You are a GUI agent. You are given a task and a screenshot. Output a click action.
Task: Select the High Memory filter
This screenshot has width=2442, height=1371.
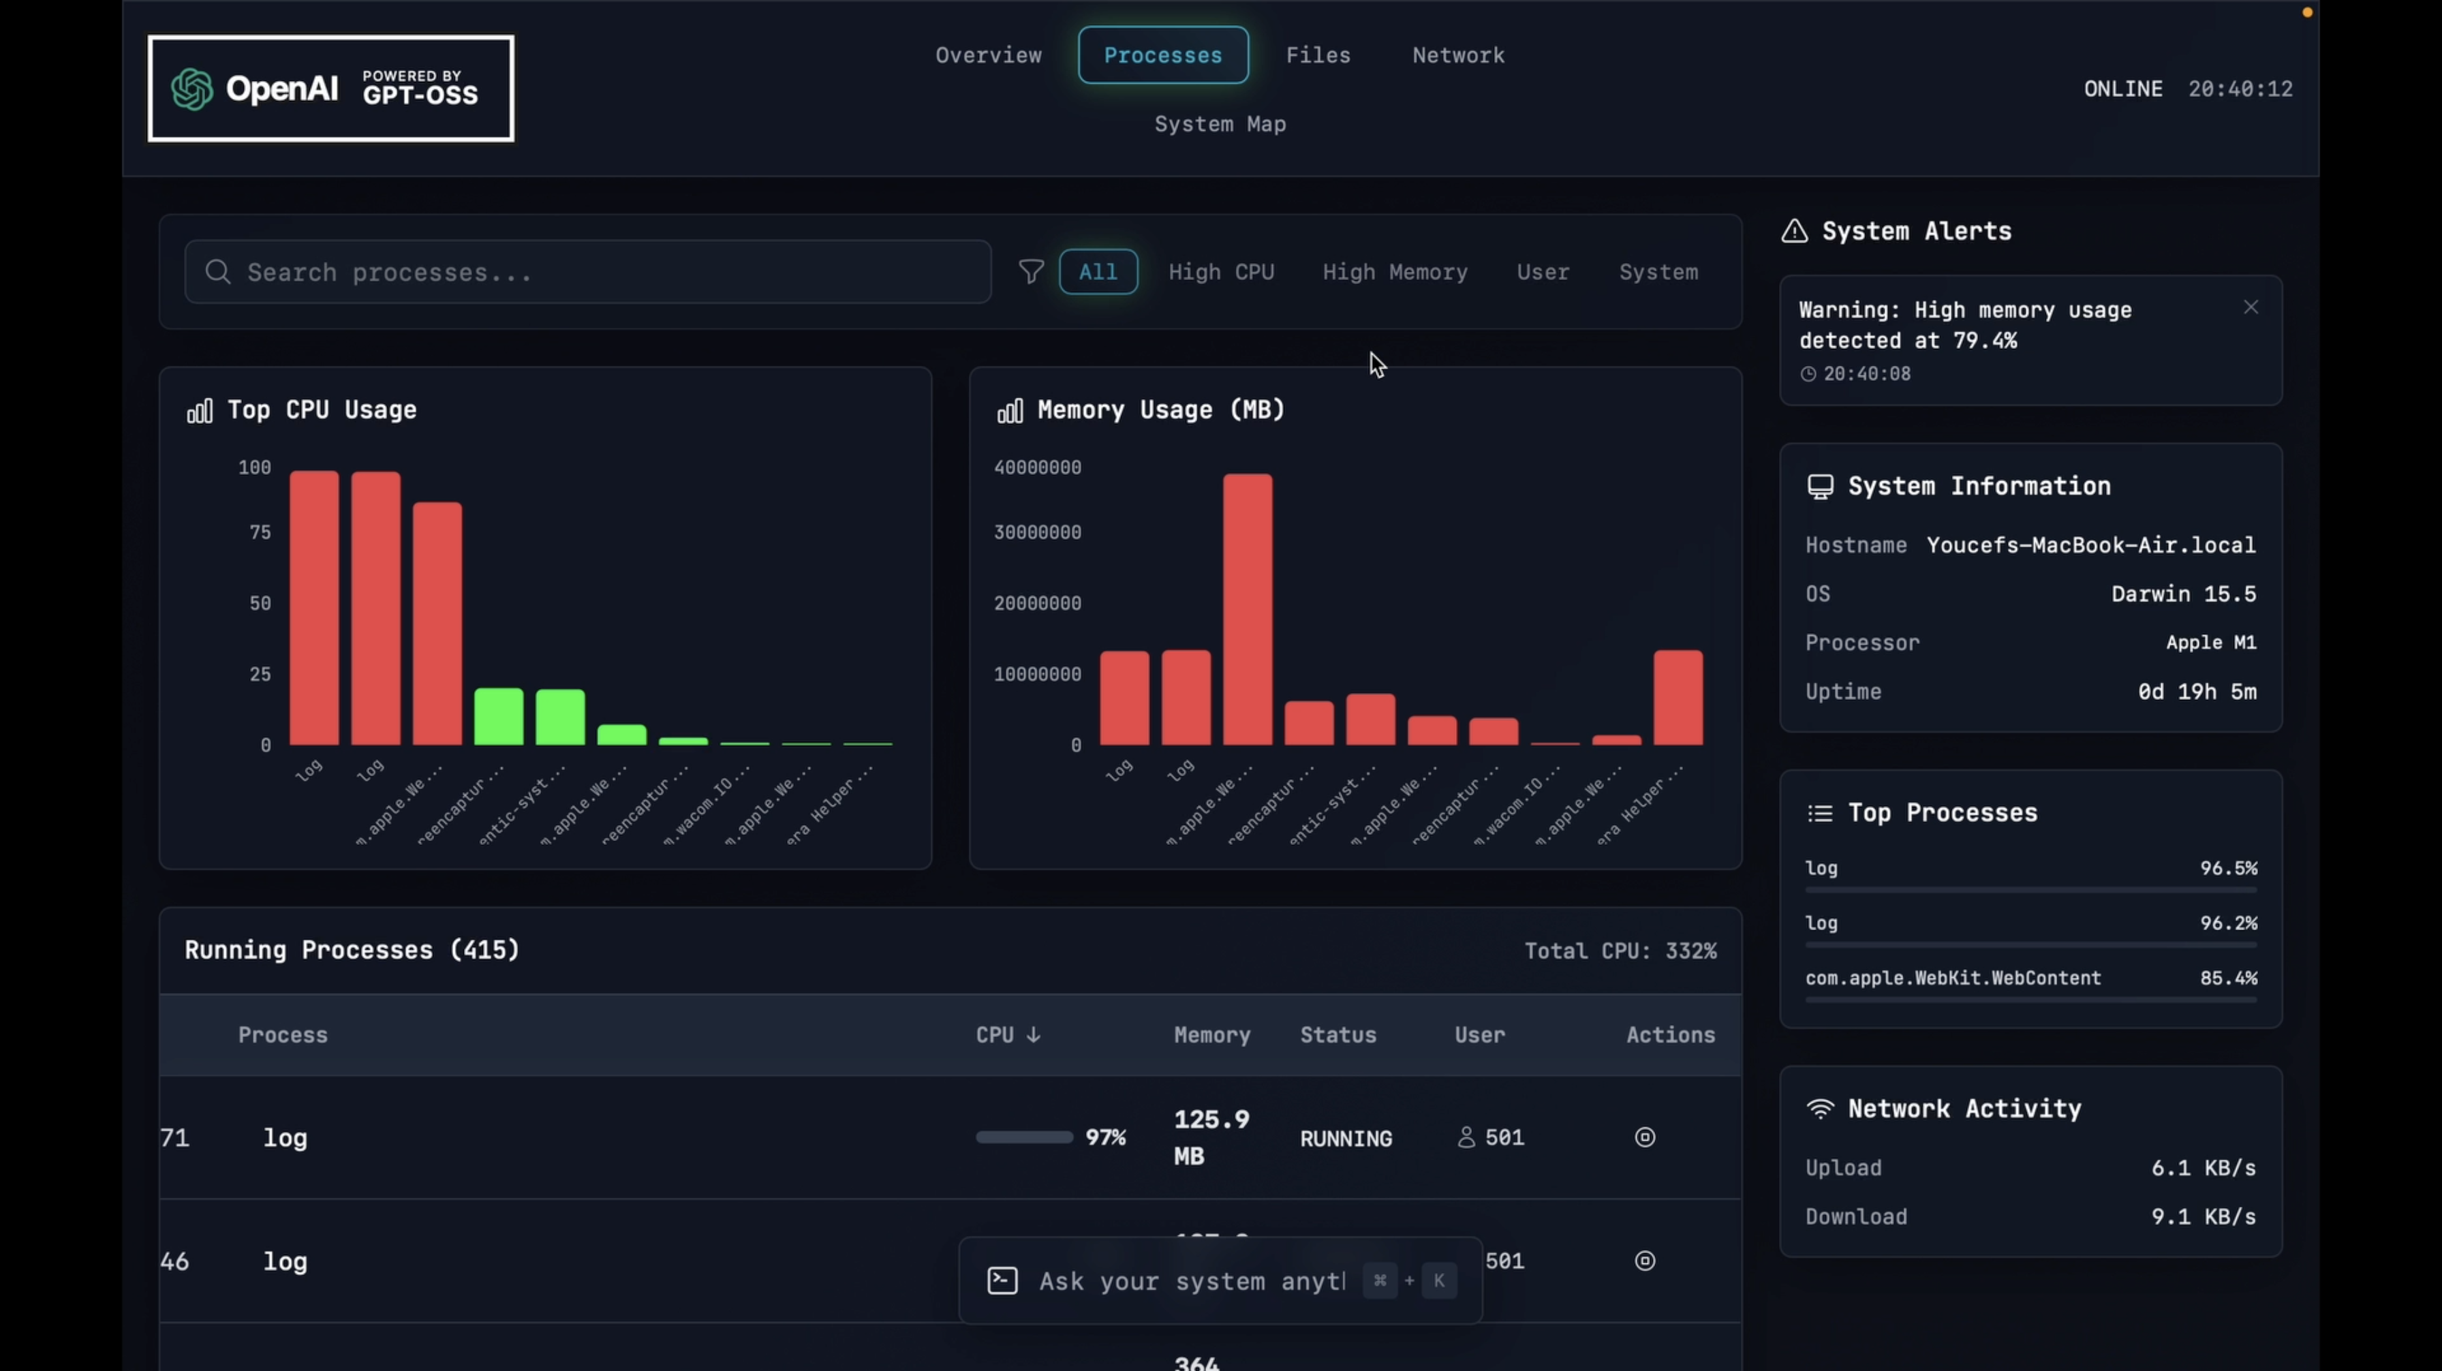[1395, 272]
